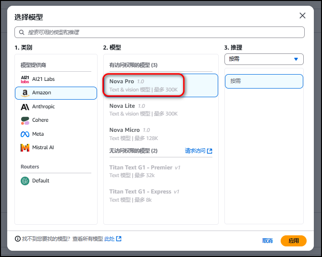The width and height of the screenshot is (322, 257).
Task: Select the Nova Pro 1.0 model
Action: pos(161,85)
